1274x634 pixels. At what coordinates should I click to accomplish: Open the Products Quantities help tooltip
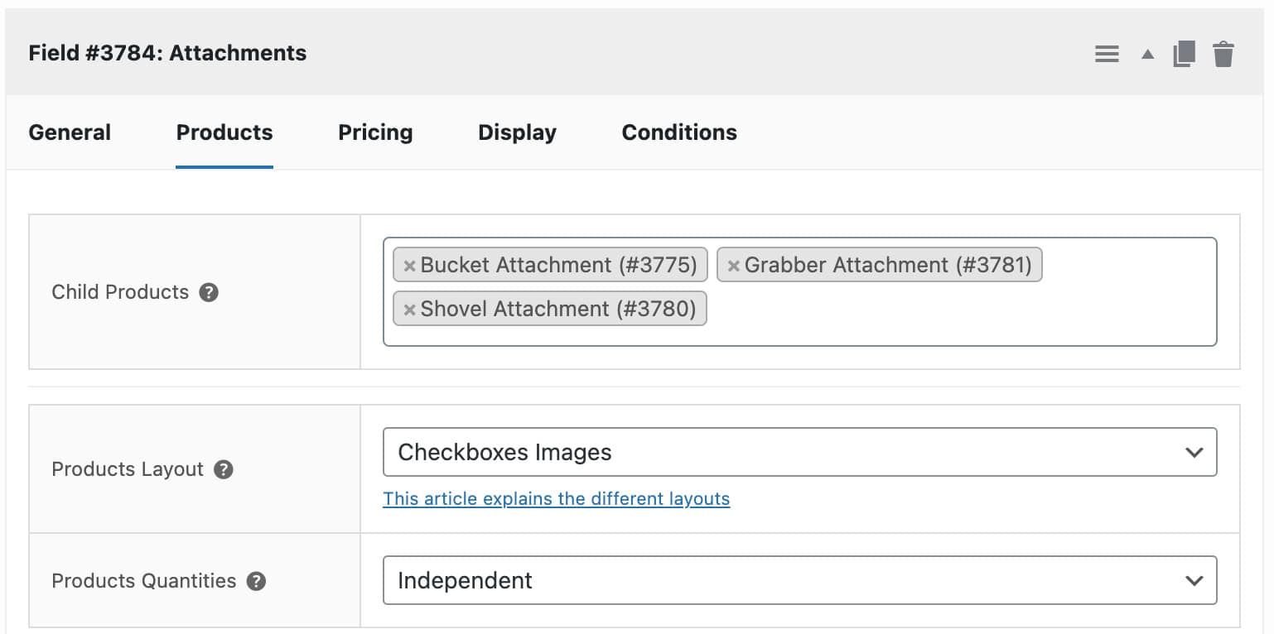[x=257, y=581]
